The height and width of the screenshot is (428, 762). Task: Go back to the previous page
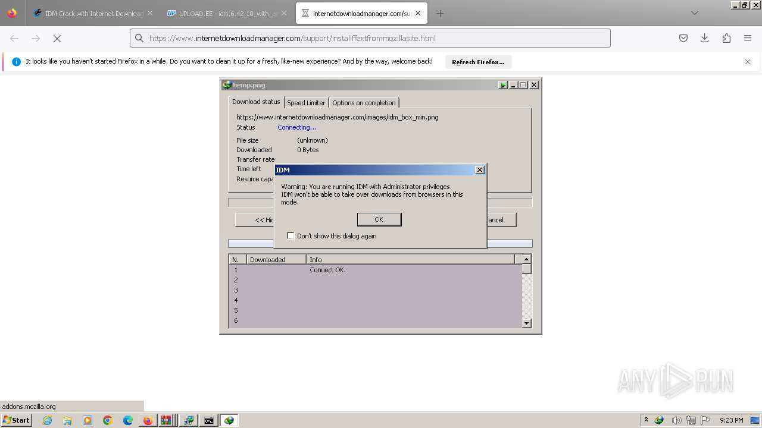coord(14,38)
